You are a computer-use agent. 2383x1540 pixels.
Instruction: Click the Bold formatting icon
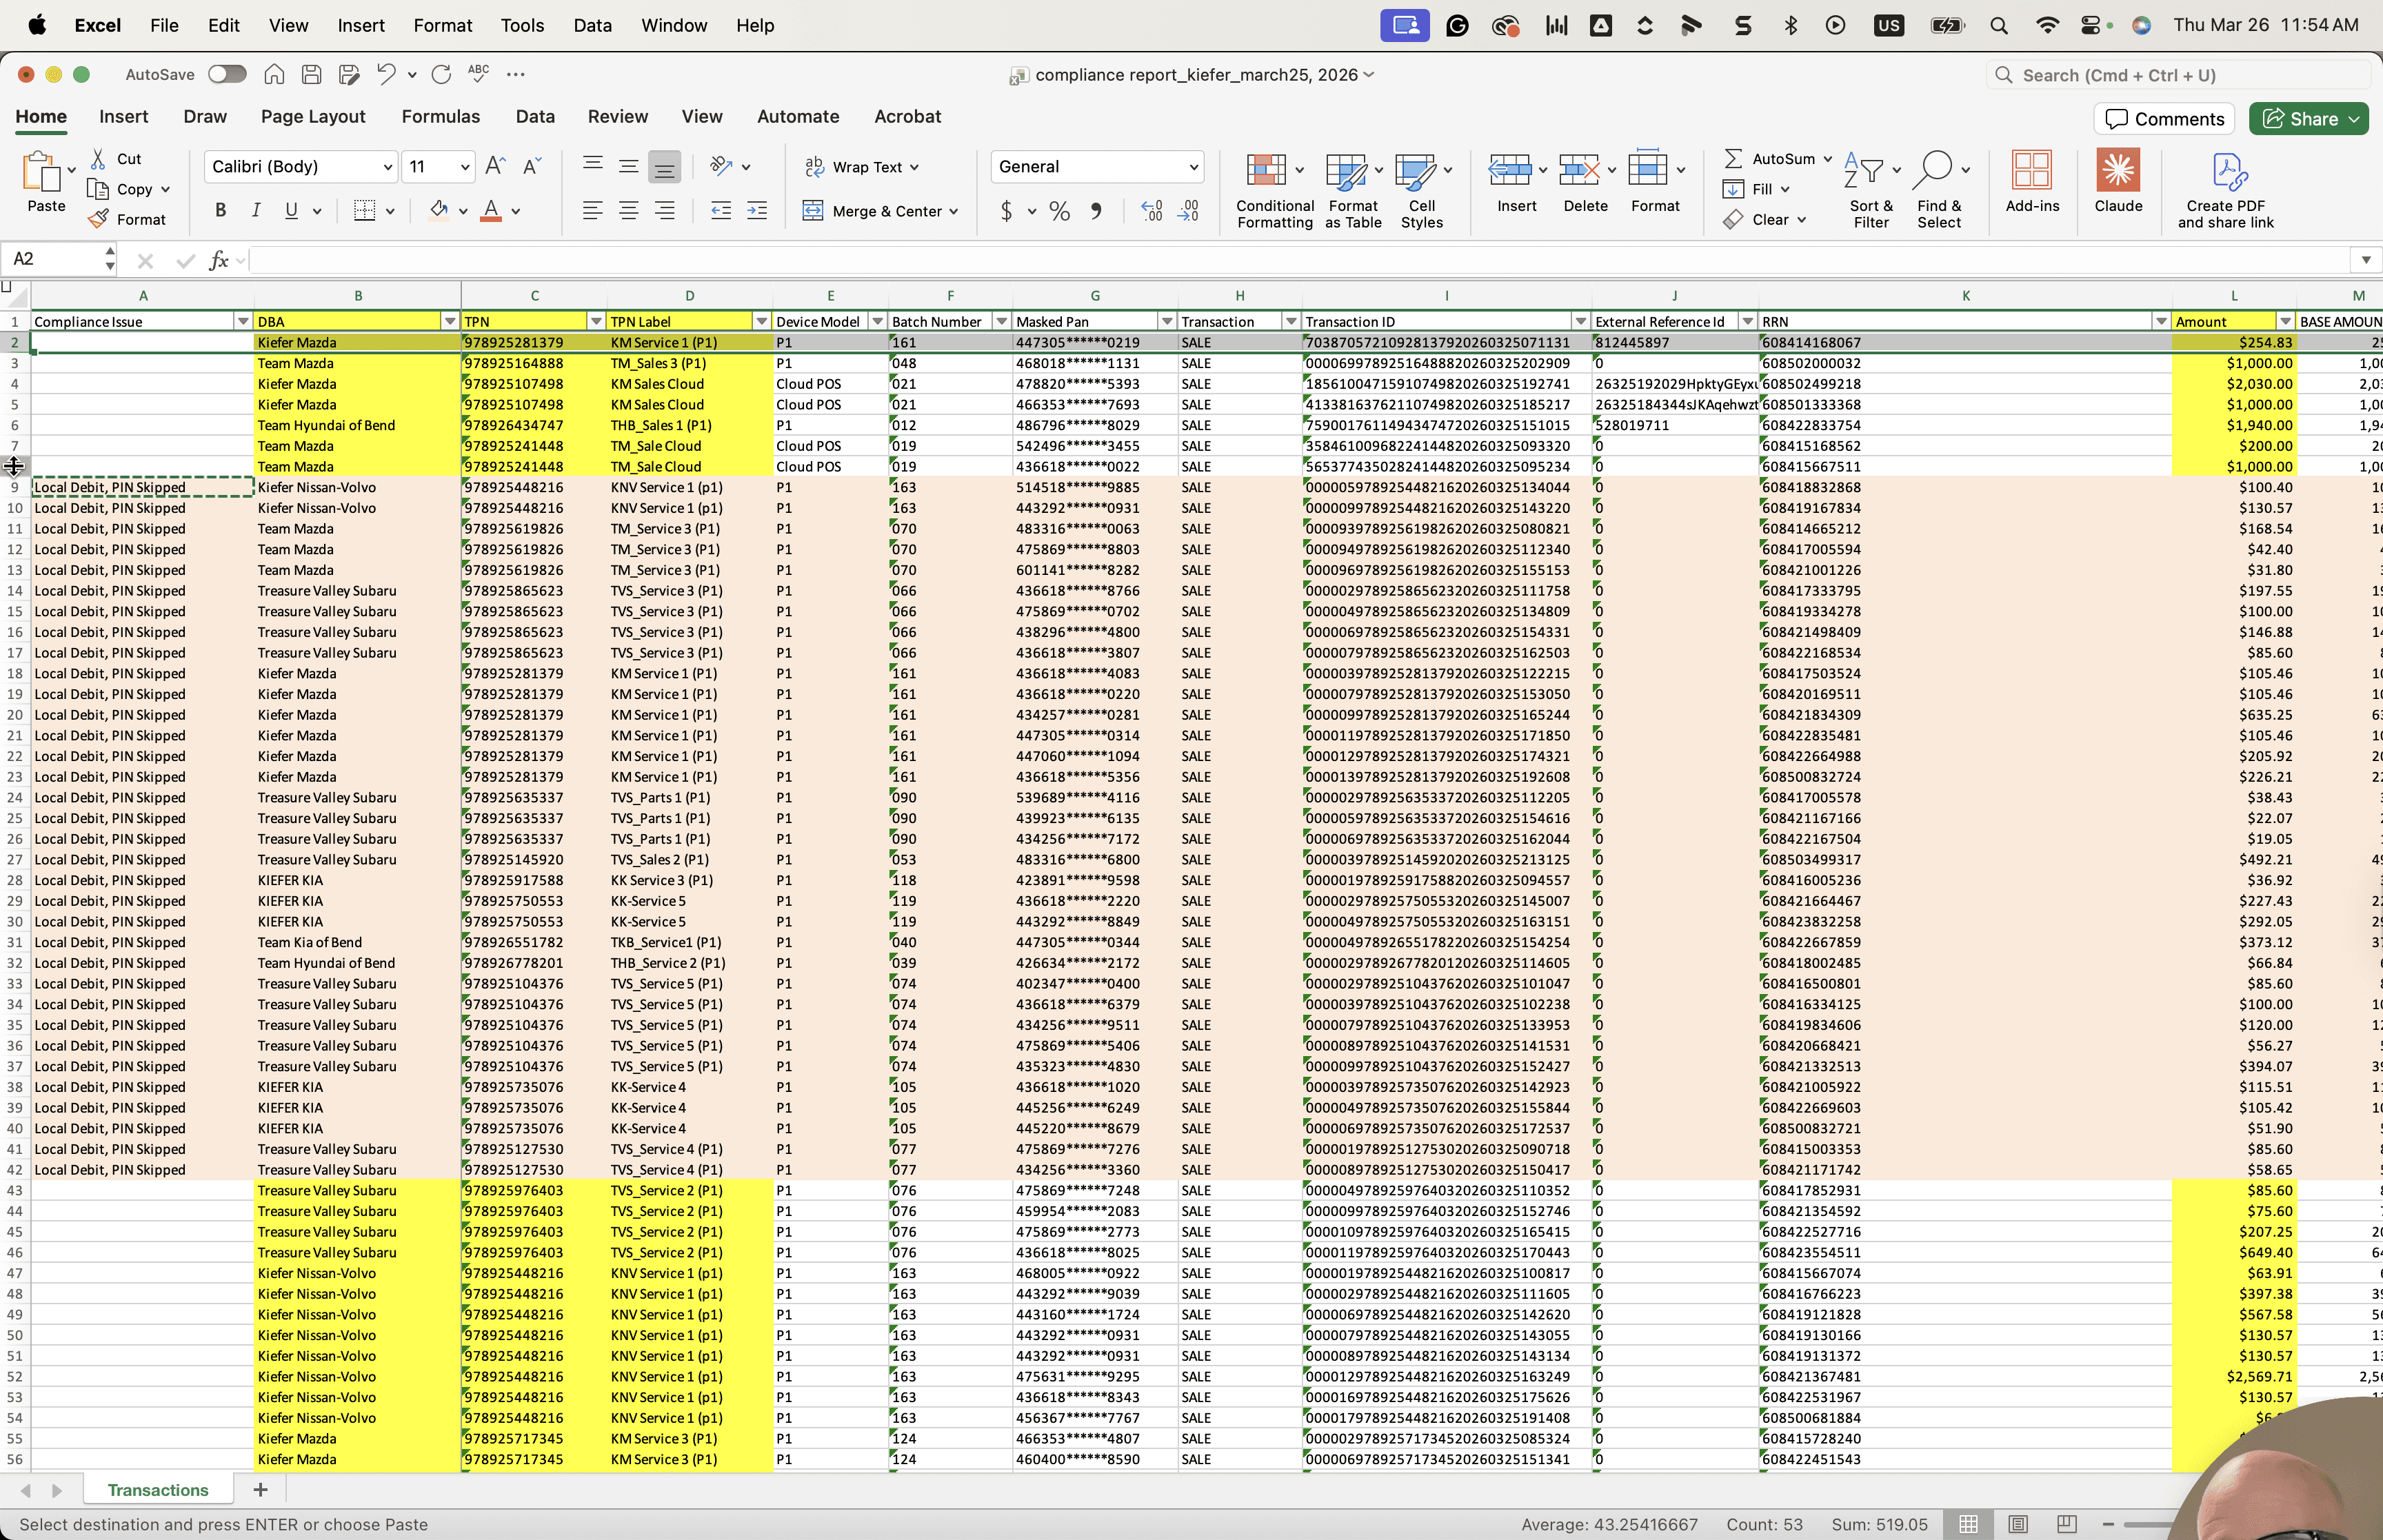tap(221, 210)
